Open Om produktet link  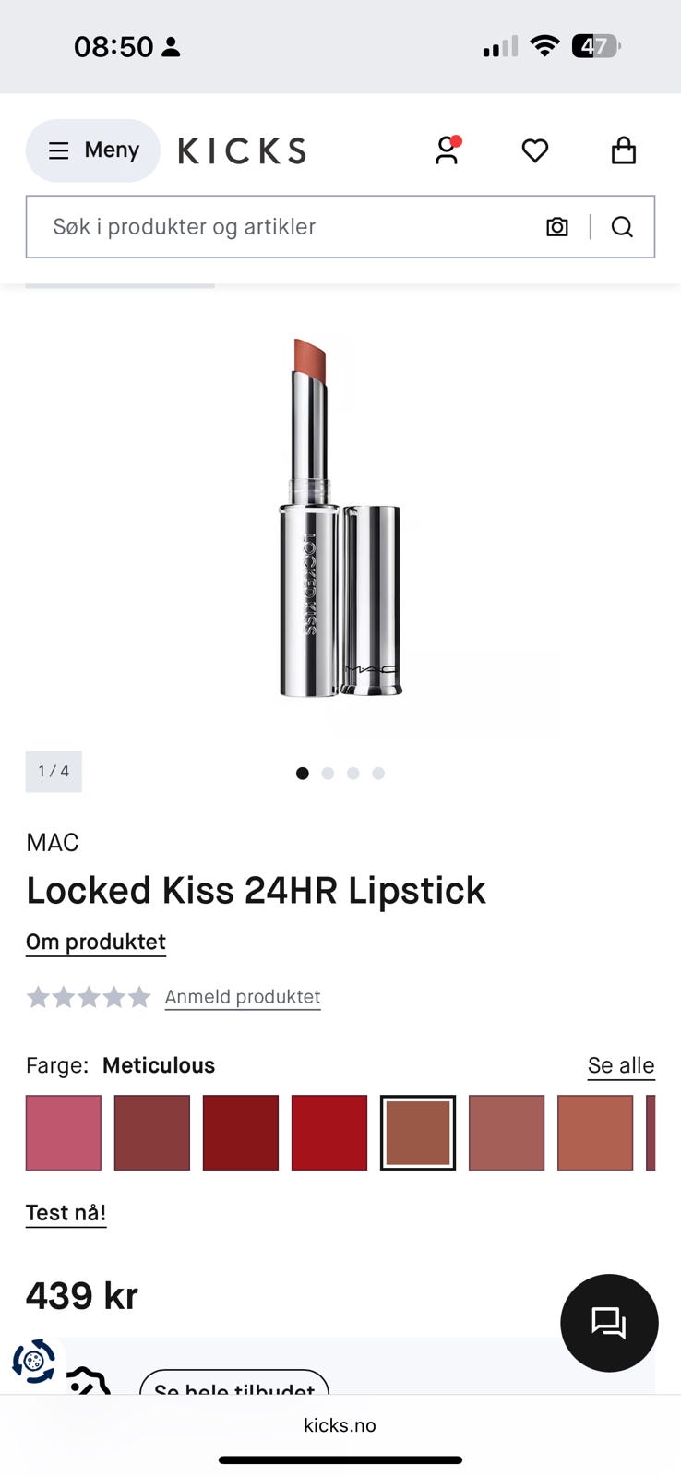pos(96,943)
